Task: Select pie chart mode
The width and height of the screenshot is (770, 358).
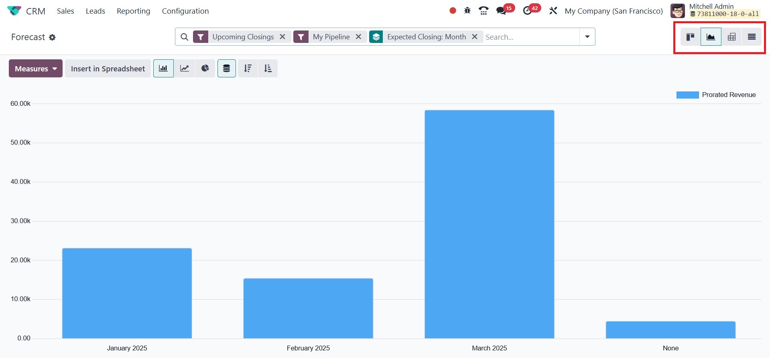Action: [205, 69]
